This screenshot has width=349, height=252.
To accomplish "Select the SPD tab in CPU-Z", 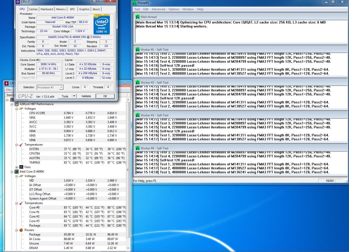I will click(x=72, y=9).
